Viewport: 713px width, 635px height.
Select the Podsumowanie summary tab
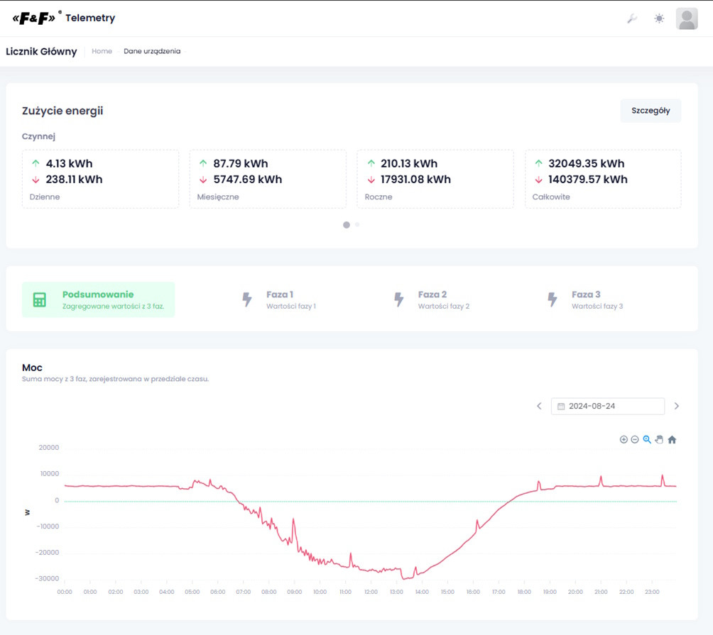pyautogui.click(x=98, y=299)
